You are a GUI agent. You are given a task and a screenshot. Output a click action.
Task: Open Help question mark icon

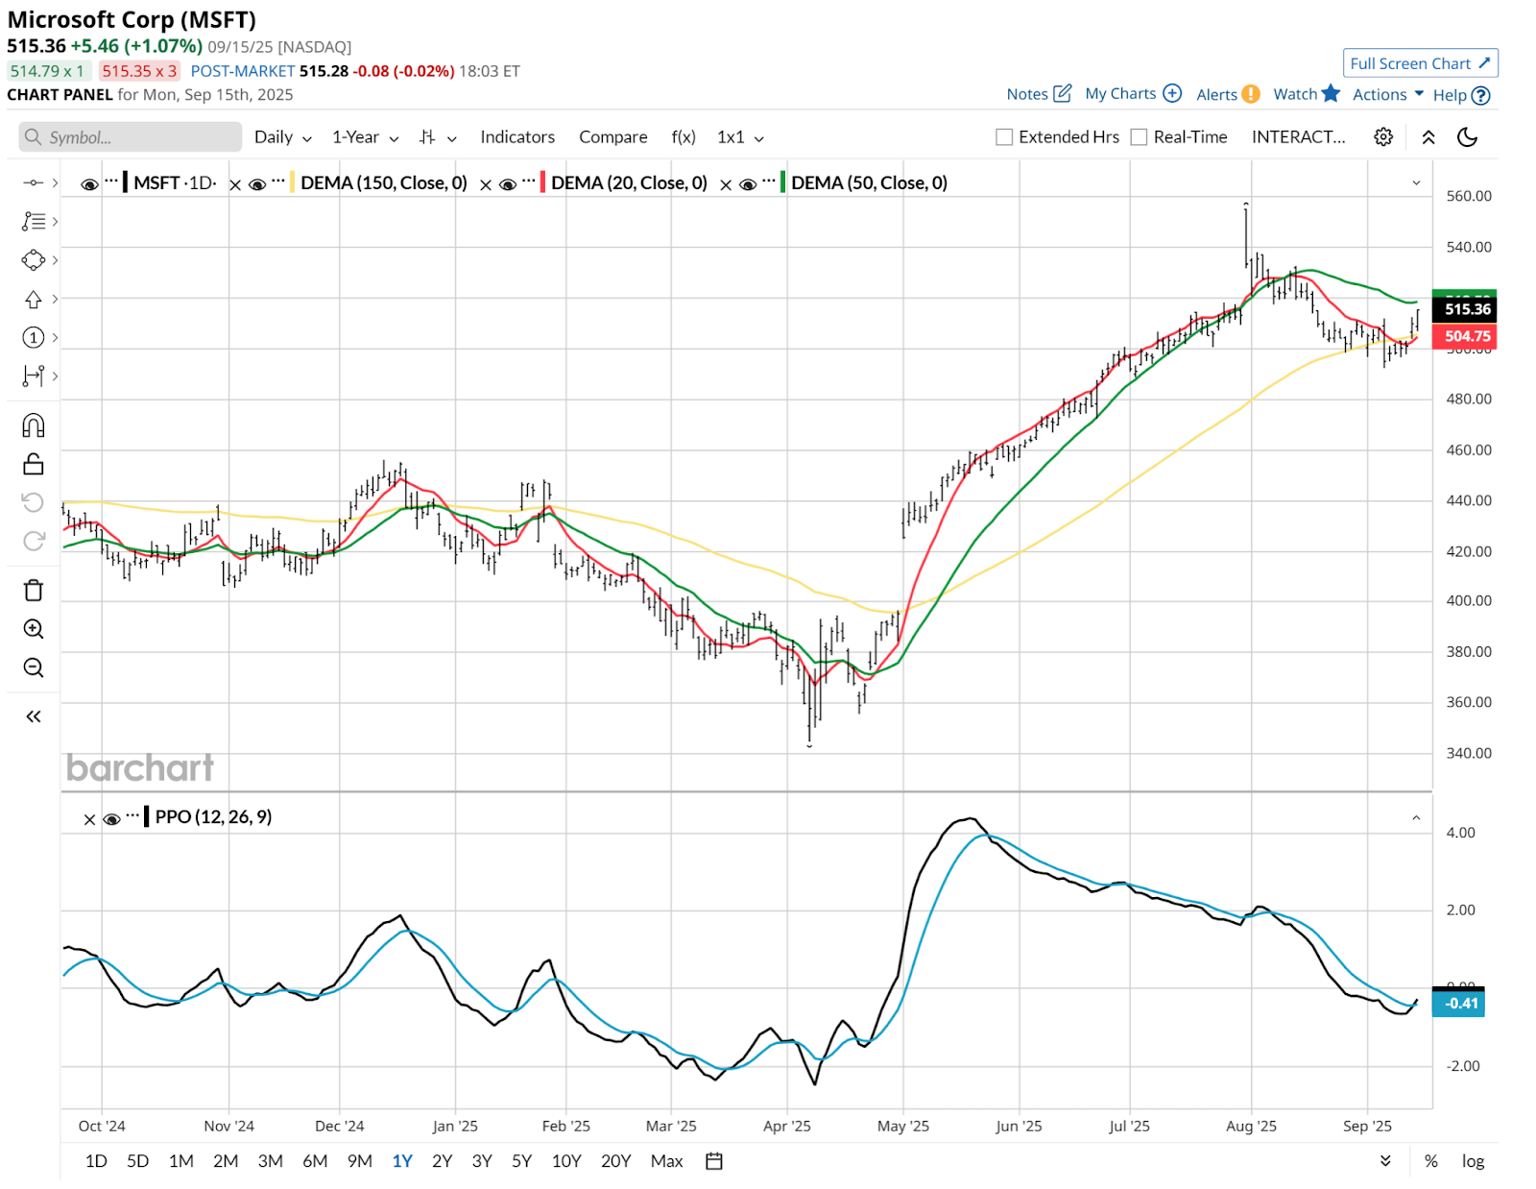[x=1481, y=95]
